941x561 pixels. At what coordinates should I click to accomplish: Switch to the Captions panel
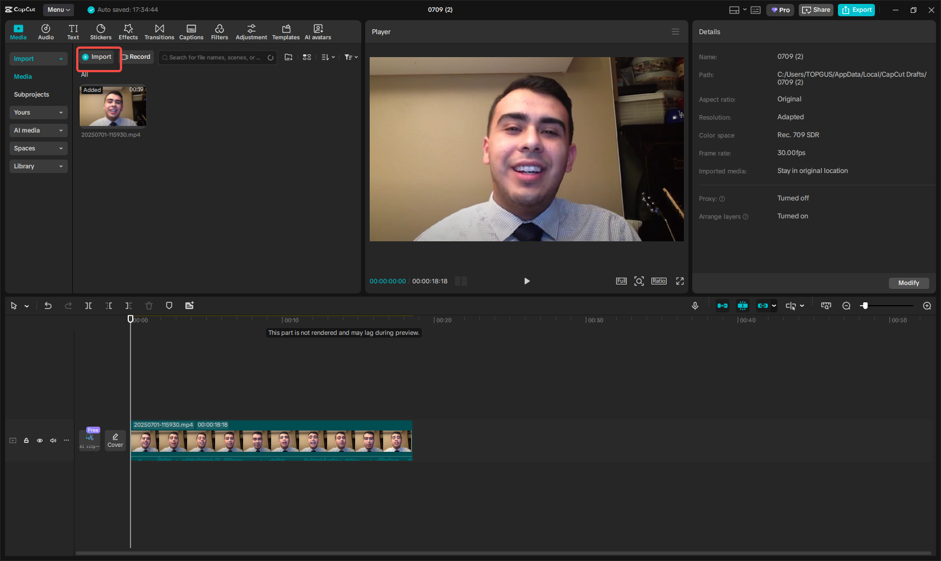(x=191, y=31)
